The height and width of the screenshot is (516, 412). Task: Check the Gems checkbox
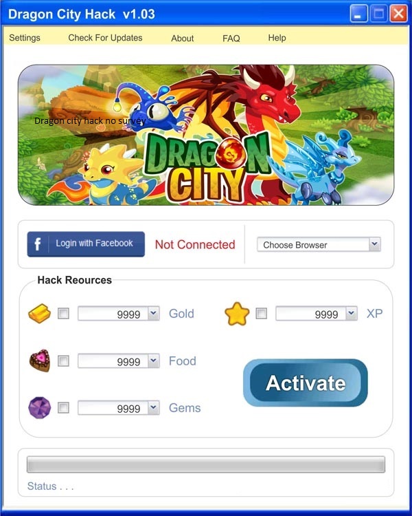(63, 408)
